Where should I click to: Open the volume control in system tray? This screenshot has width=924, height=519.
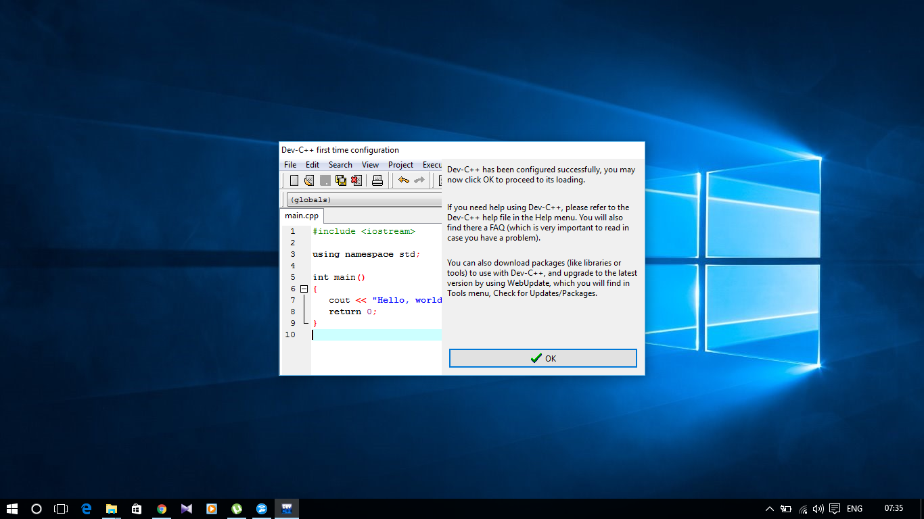(818, 508)
